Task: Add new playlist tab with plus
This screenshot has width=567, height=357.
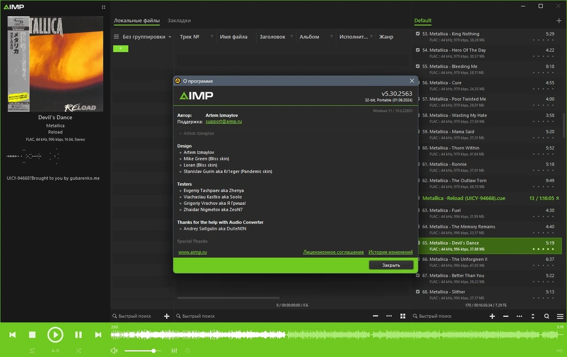Action: pyautogui.click(x=559, y=21)
